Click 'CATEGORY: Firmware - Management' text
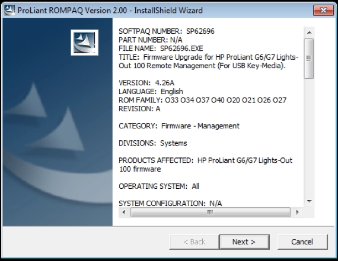Viewport: 338px width, 261px height. point(179,126)
